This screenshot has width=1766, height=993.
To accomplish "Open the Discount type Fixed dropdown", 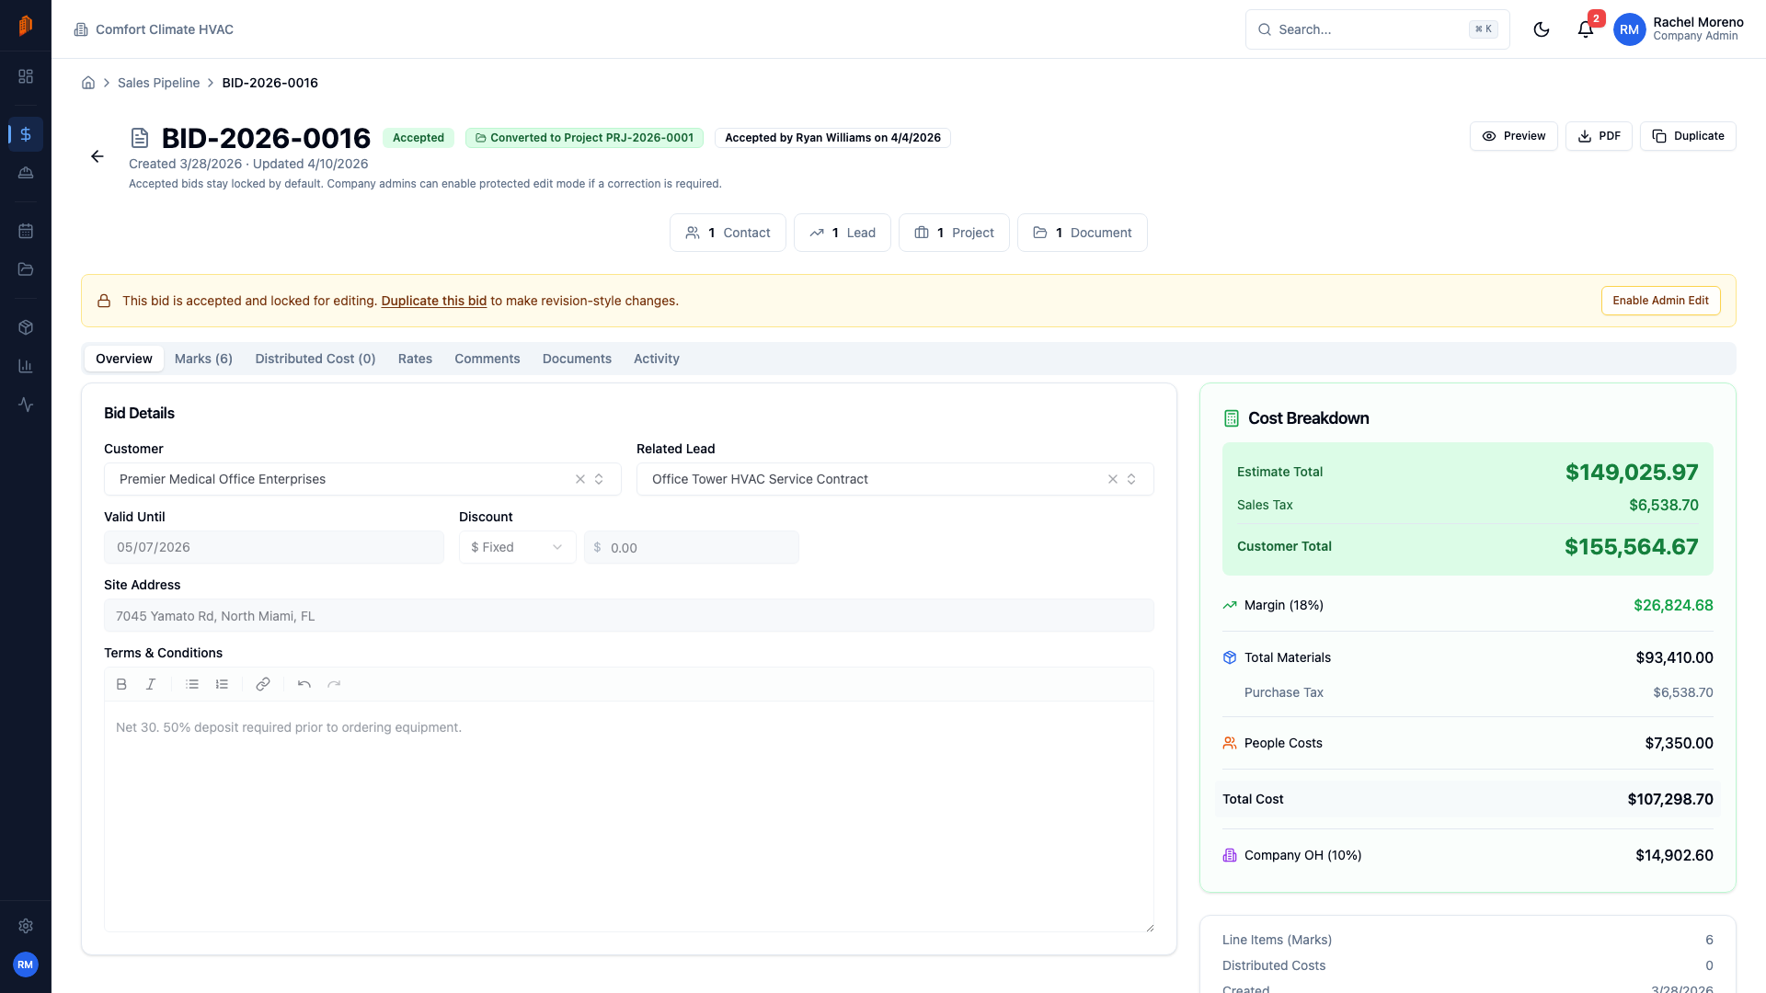I will [x=517, y=546].
